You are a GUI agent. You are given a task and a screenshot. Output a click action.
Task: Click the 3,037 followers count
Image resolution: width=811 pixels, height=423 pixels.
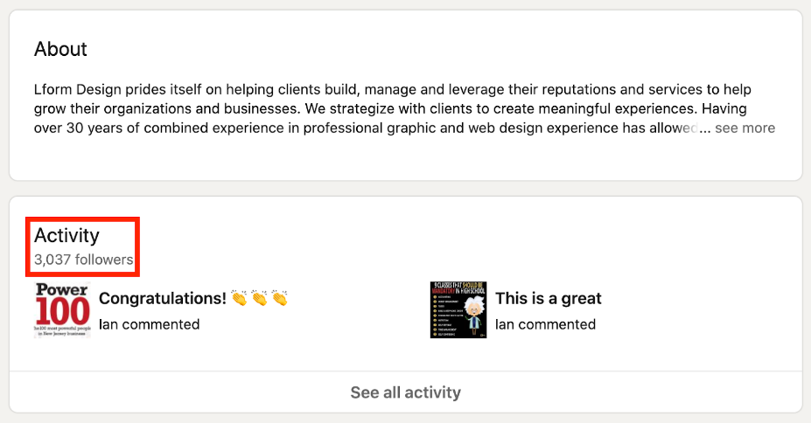click(83, 260)
